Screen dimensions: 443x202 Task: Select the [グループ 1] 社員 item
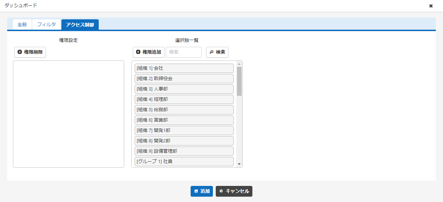pos(184,161)
